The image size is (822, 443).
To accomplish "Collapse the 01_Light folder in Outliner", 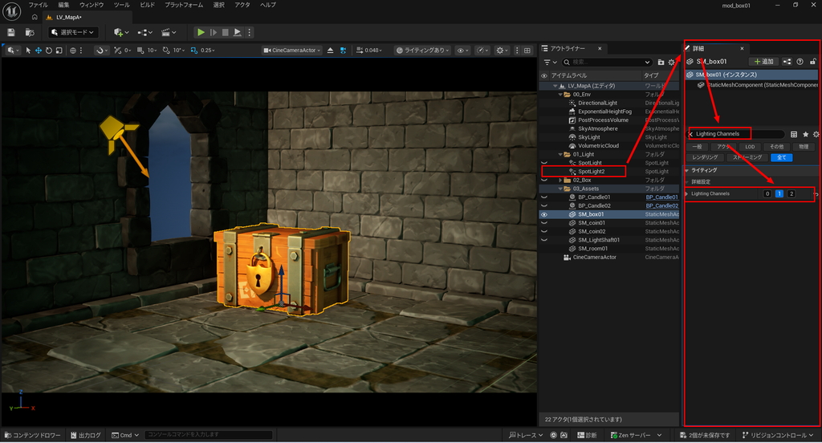I will tap(560, 155).
